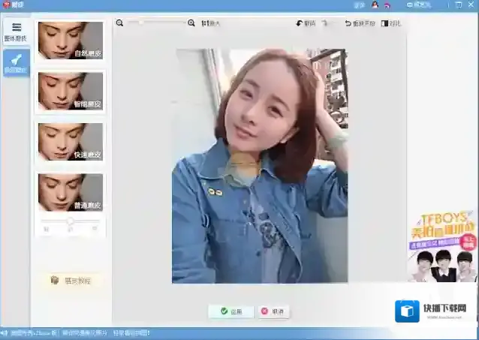Open the smoothing tutorial (磨皮教程) button
The image size is (479, 340).
coord(71,280)
